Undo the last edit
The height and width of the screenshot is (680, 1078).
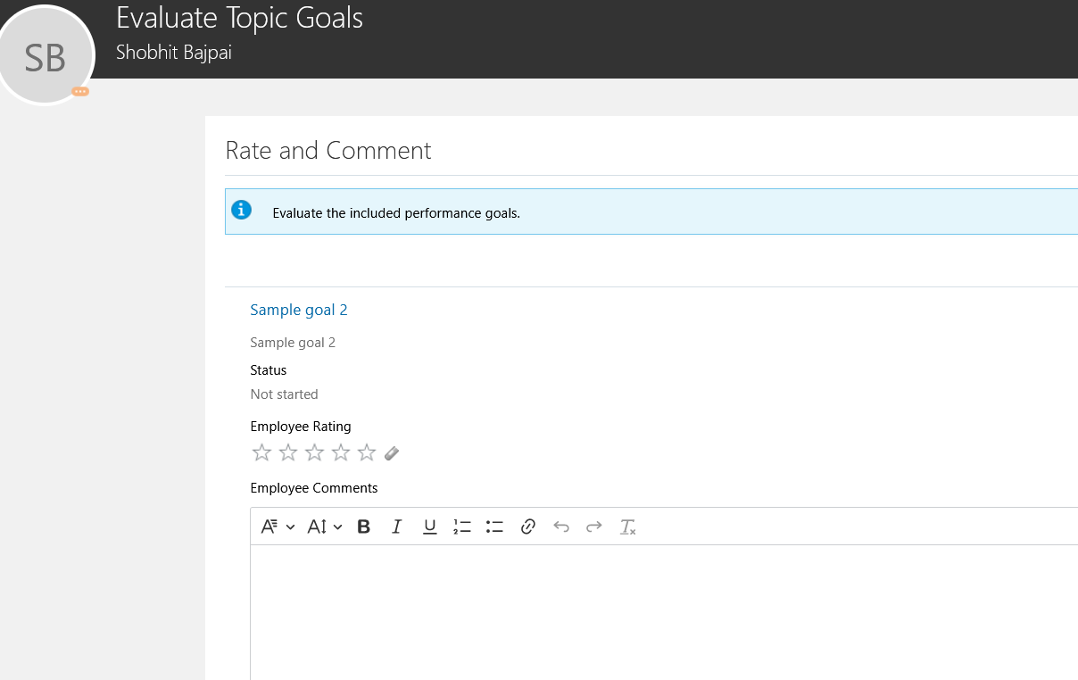(561, 527)
